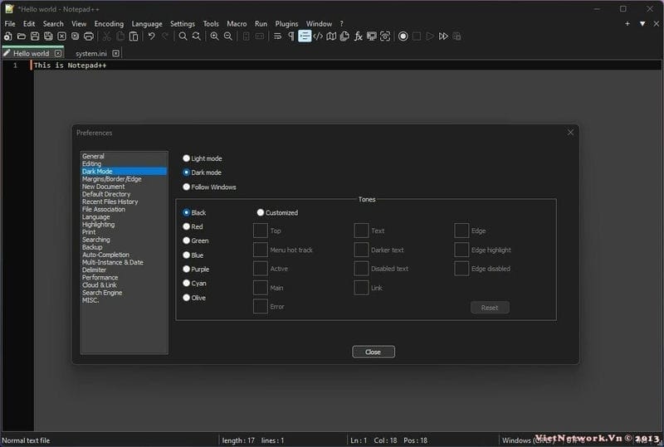Open the Encoding menu
Viewport: 664px width, 447px height.
click(109, 24)
